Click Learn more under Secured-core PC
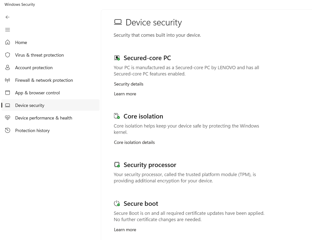This screenshot has width=312, height=240. coord(125,94)
